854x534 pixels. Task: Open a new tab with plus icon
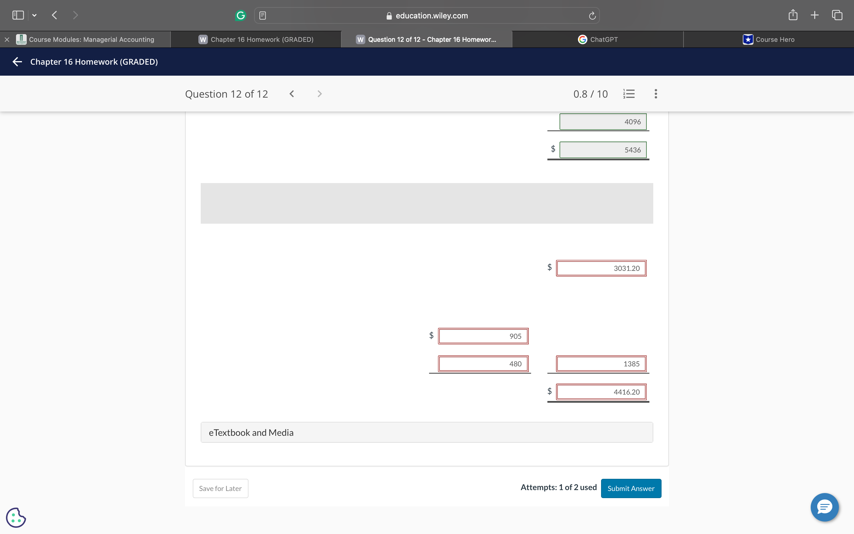(815, 15)
